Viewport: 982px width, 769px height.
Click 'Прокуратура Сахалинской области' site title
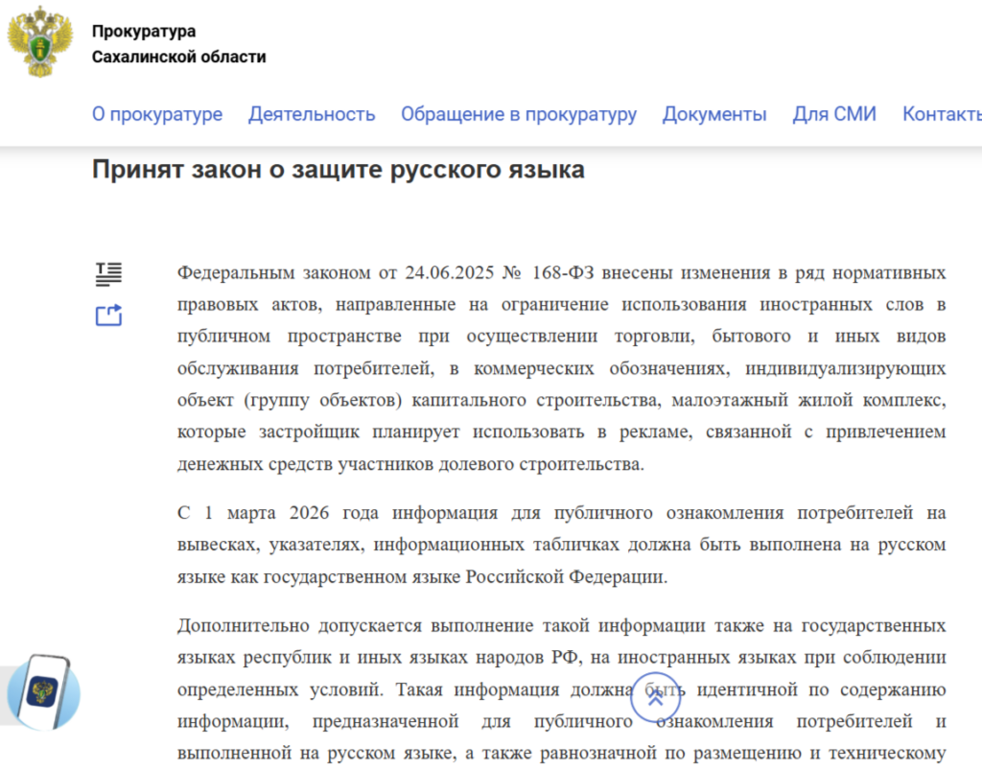(178, 44)
